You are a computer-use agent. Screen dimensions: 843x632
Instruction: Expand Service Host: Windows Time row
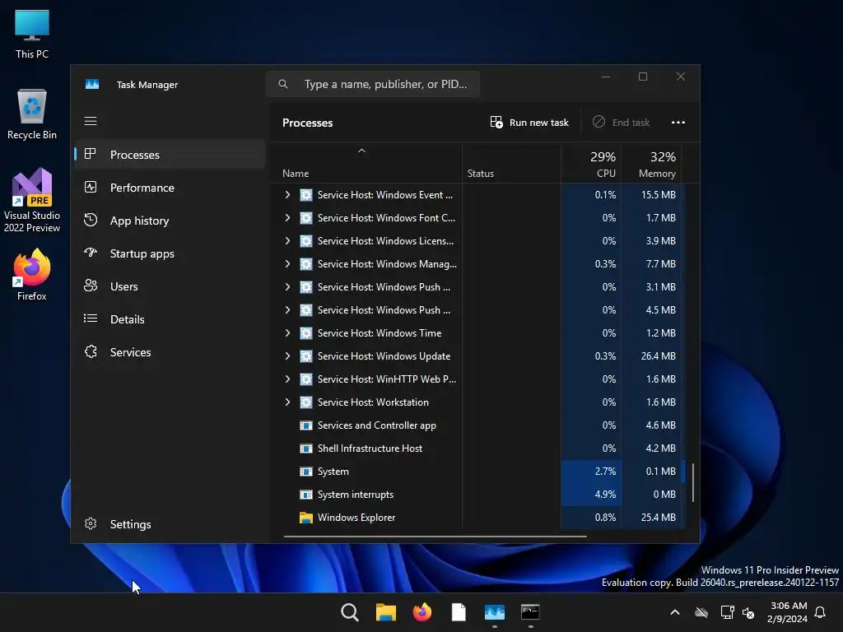coord(287,333)
